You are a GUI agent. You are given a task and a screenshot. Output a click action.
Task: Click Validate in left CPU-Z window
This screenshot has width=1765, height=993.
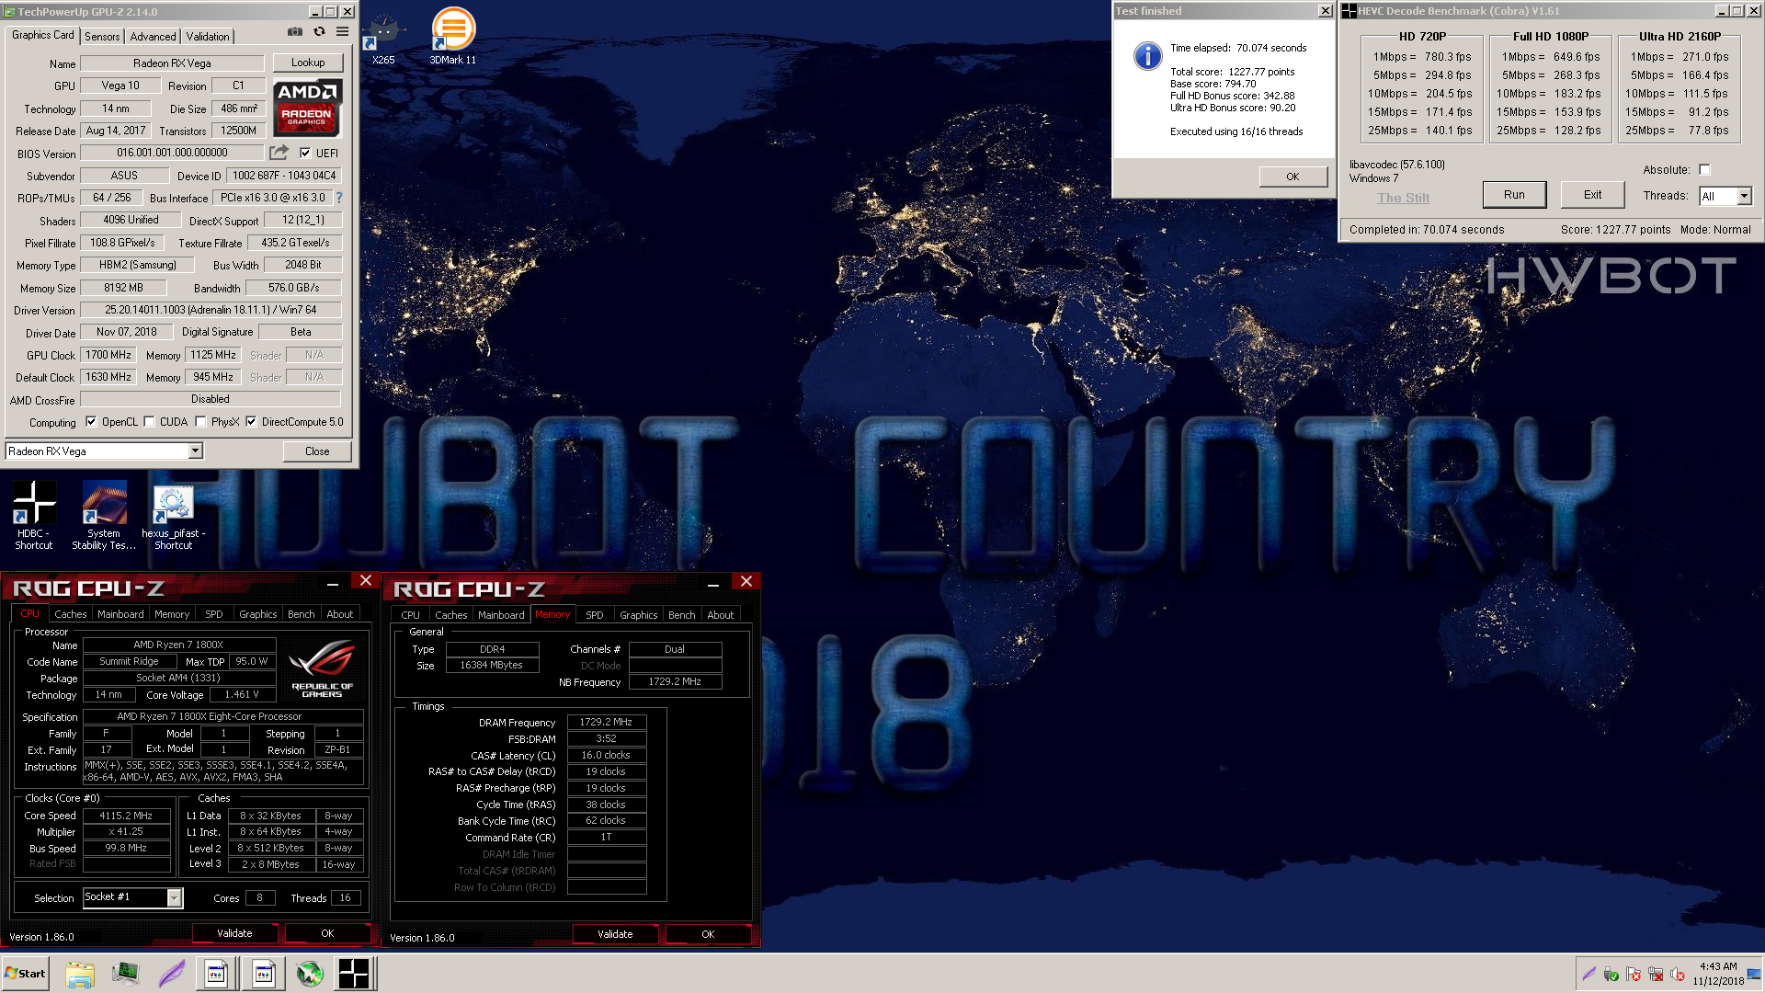[234, 933]
